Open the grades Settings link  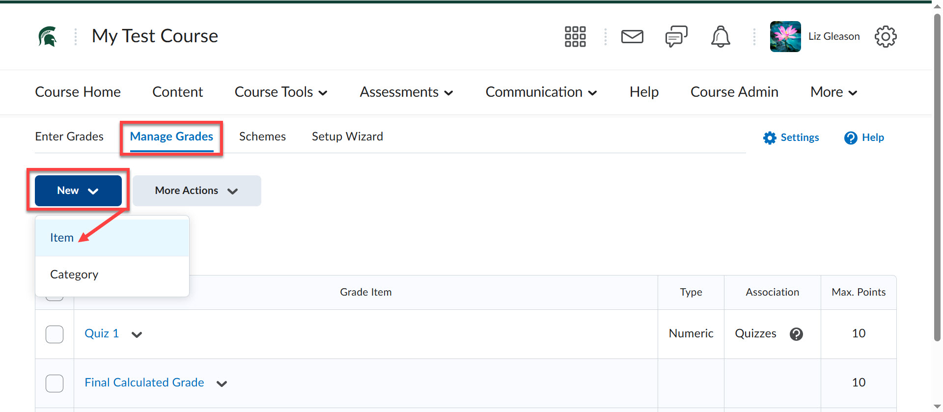pos(791,137)
